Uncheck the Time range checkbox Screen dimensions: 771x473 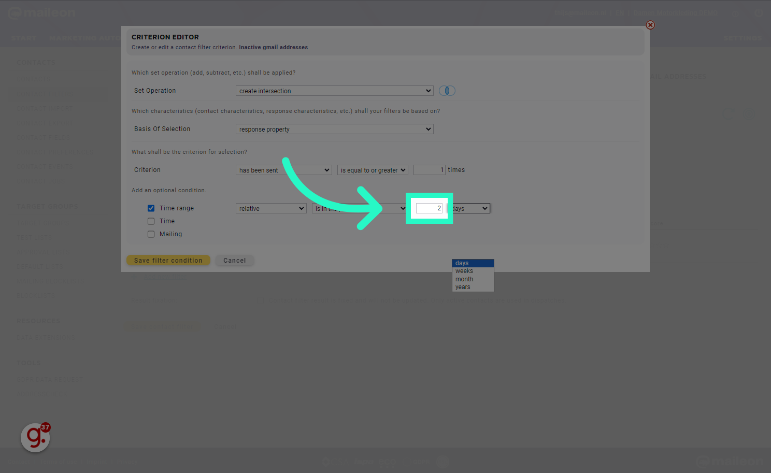click(x=151, y=208)
